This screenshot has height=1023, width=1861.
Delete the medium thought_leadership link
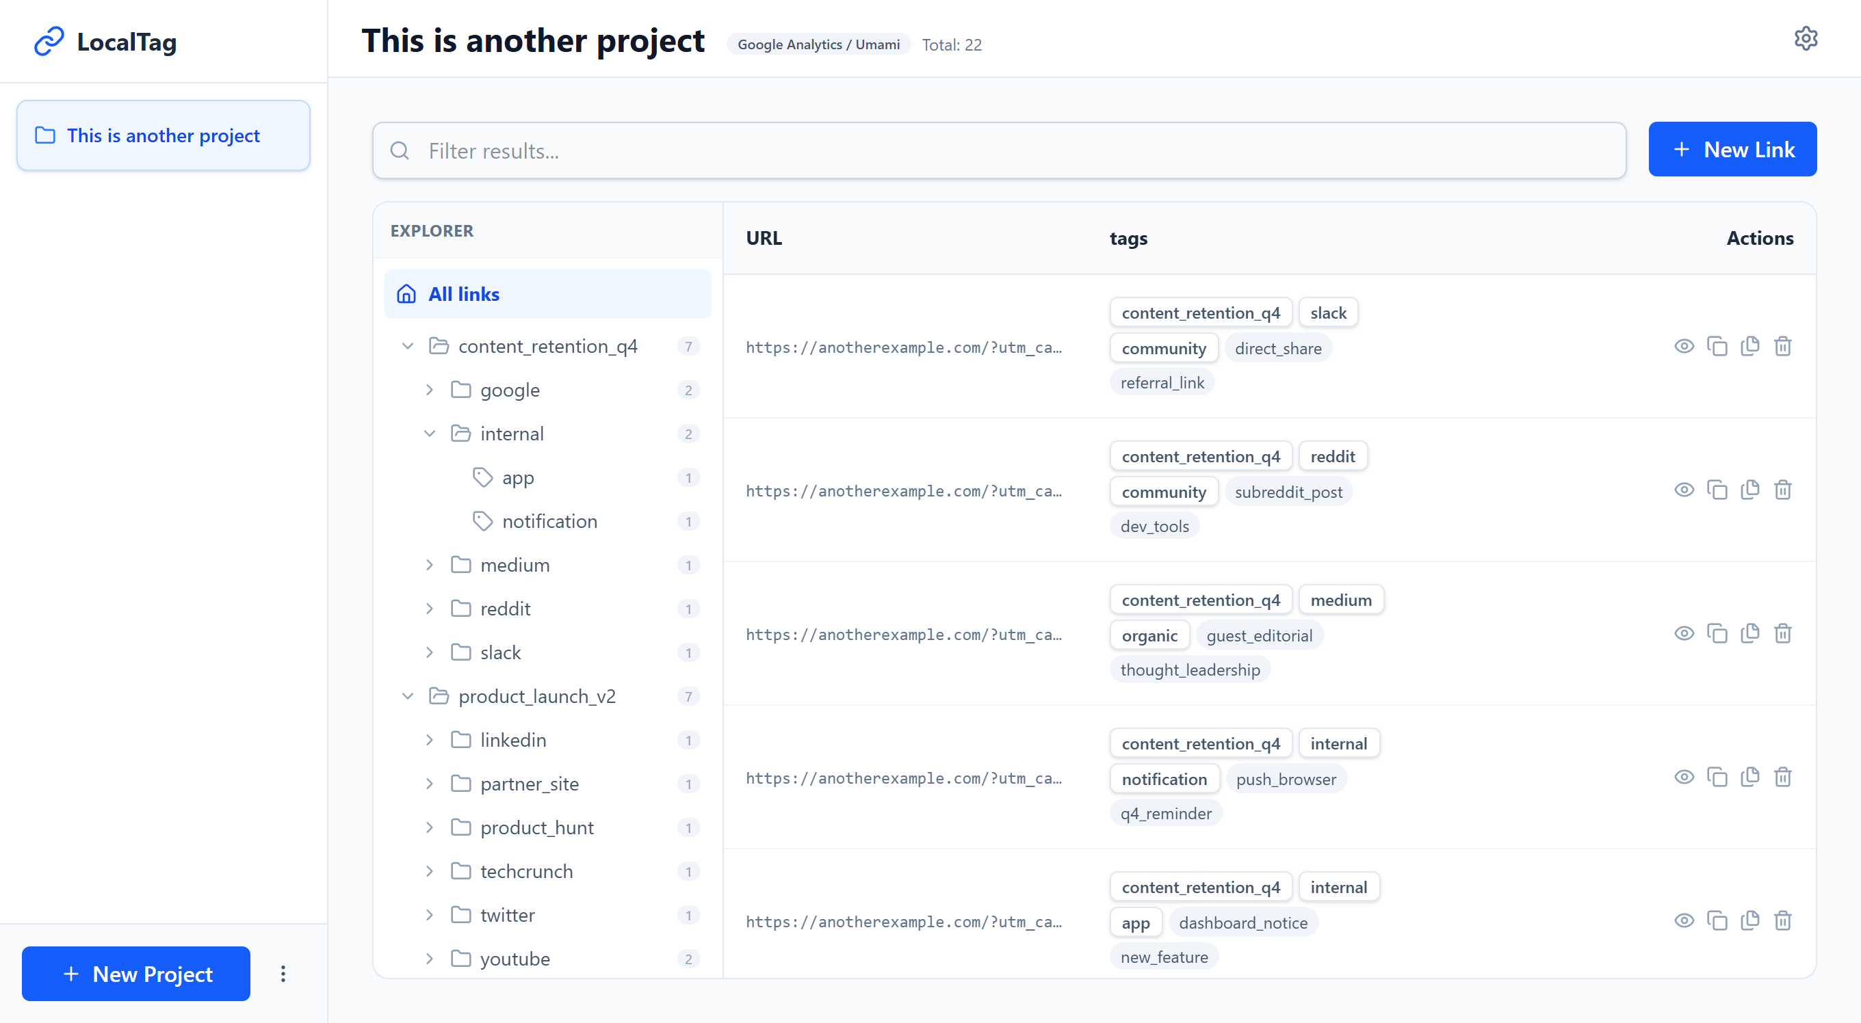[1782, 633]
